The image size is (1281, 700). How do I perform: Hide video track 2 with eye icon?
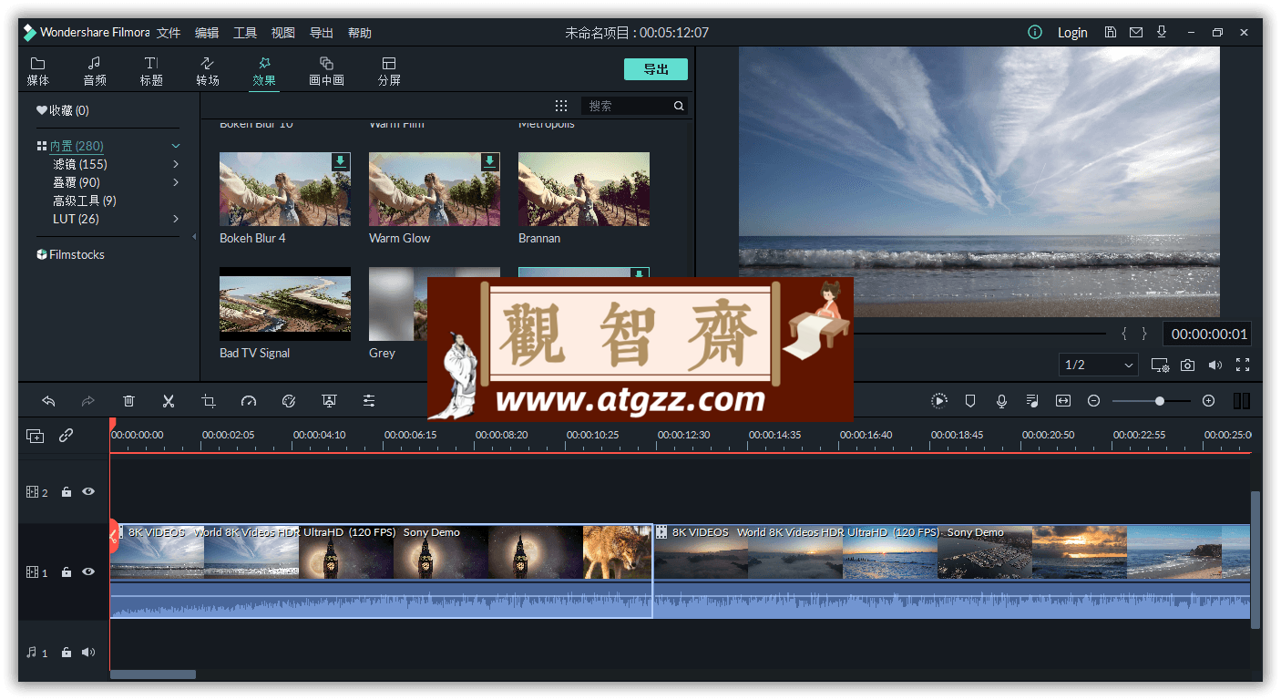[x=88, y=491]
